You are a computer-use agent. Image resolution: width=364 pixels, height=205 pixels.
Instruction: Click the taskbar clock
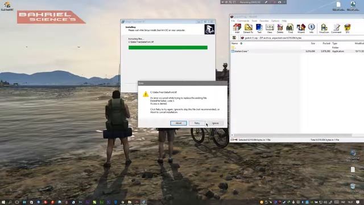click(350, 202)
